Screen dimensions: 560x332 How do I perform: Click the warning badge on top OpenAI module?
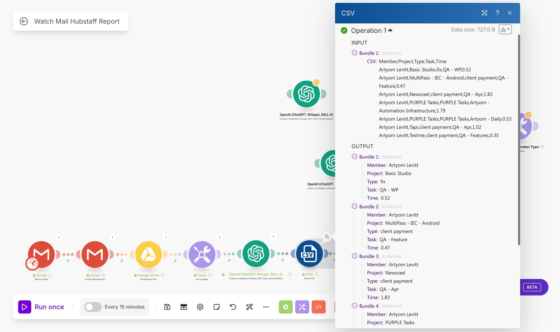click(x=316, y=82)
